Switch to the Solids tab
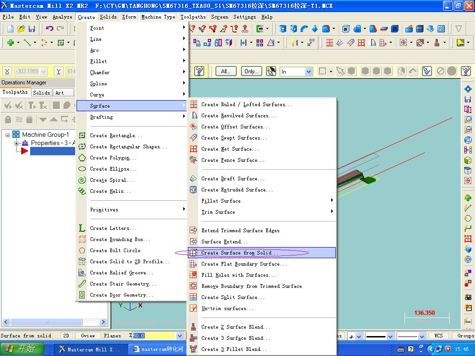 pyautogui.click(x=41, y=93)
